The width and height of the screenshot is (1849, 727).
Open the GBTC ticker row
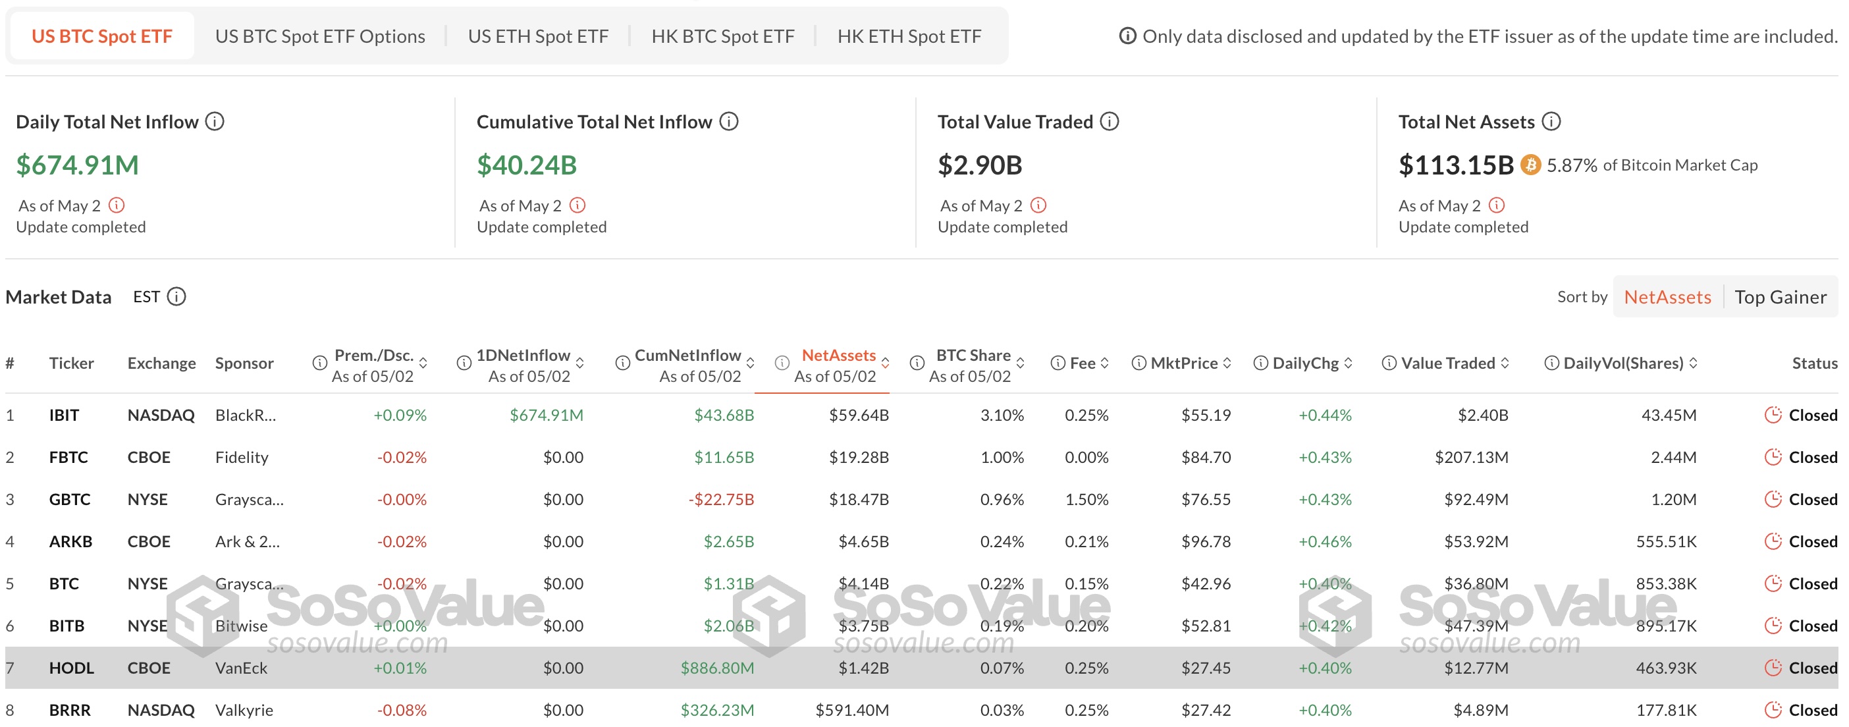(x=922, y=498)
